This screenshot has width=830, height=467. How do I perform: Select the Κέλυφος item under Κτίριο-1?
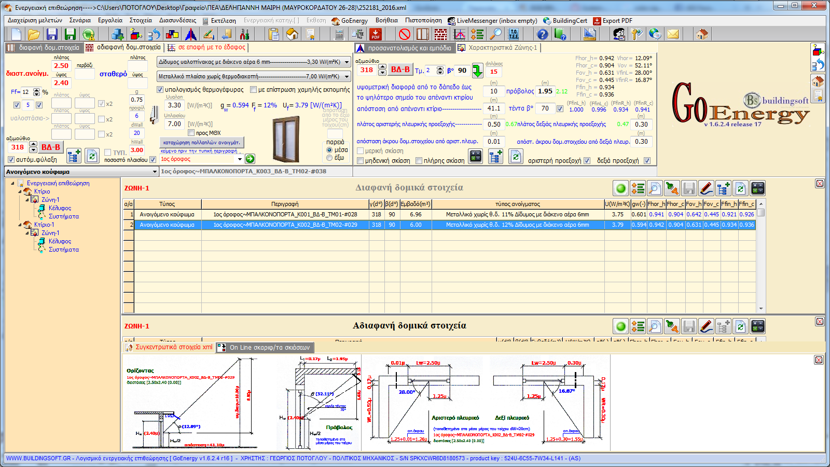tap(60, 241)
